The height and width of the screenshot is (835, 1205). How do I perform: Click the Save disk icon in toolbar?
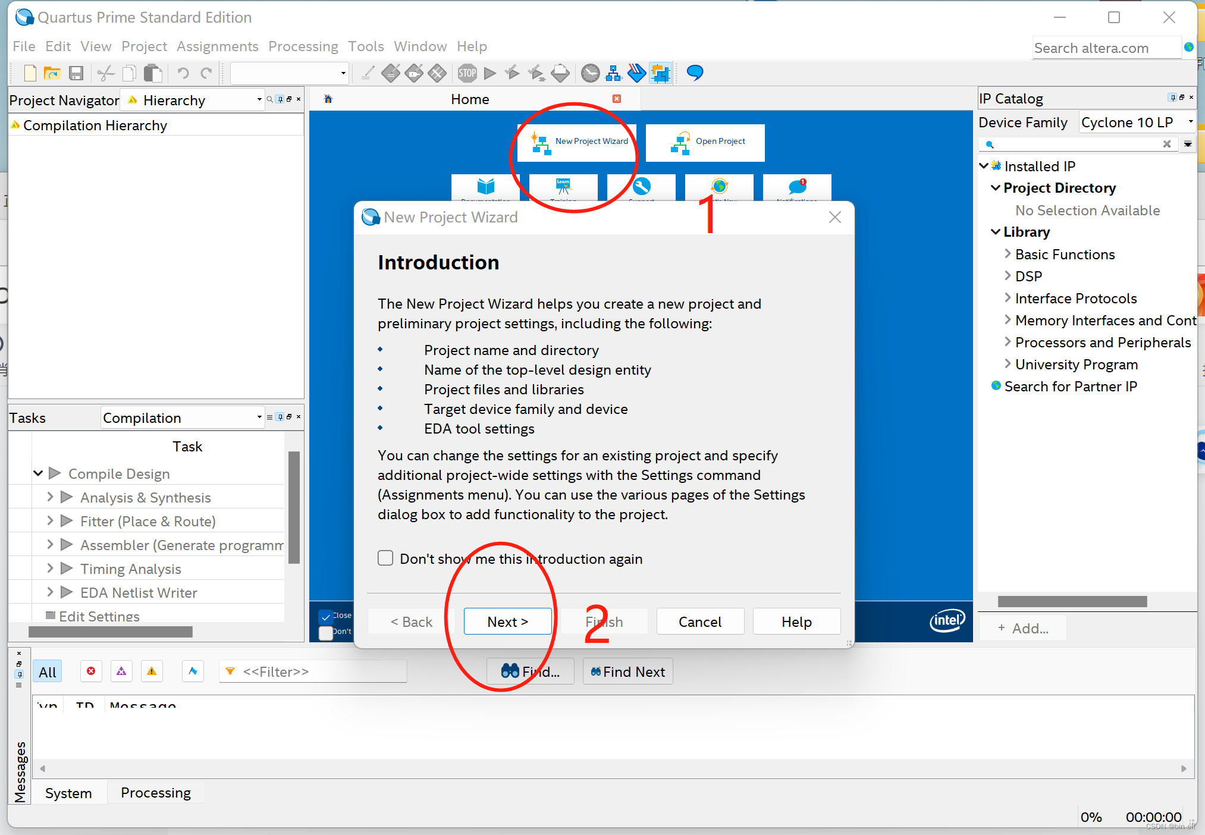click(x=76, y=73)
